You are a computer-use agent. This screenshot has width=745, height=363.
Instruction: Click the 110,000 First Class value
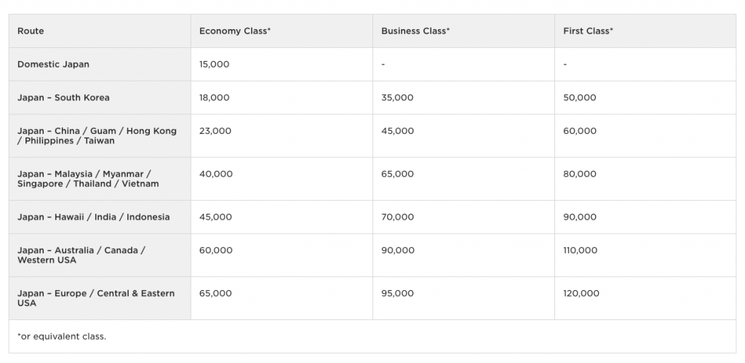pos(580,250)
